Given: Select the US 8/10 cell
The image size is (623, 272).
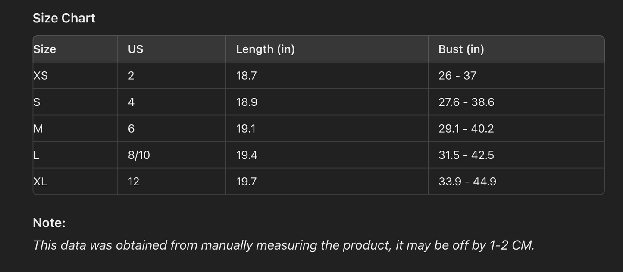Looking at the screenshot, I should 139,155.
